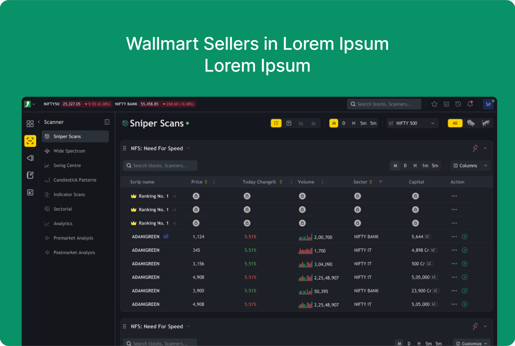Open the favorites star icon
Viewport: 515px width, 346px height.
[x=434, y=104]
